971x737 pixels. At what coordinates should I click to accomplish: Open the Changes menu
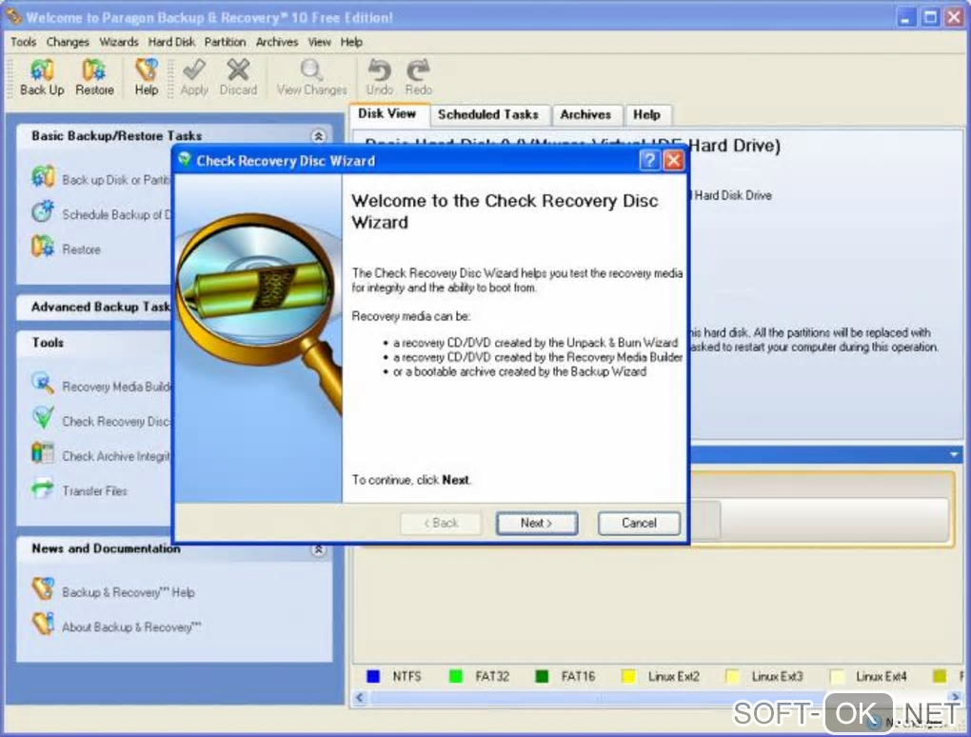coord(68,42)
